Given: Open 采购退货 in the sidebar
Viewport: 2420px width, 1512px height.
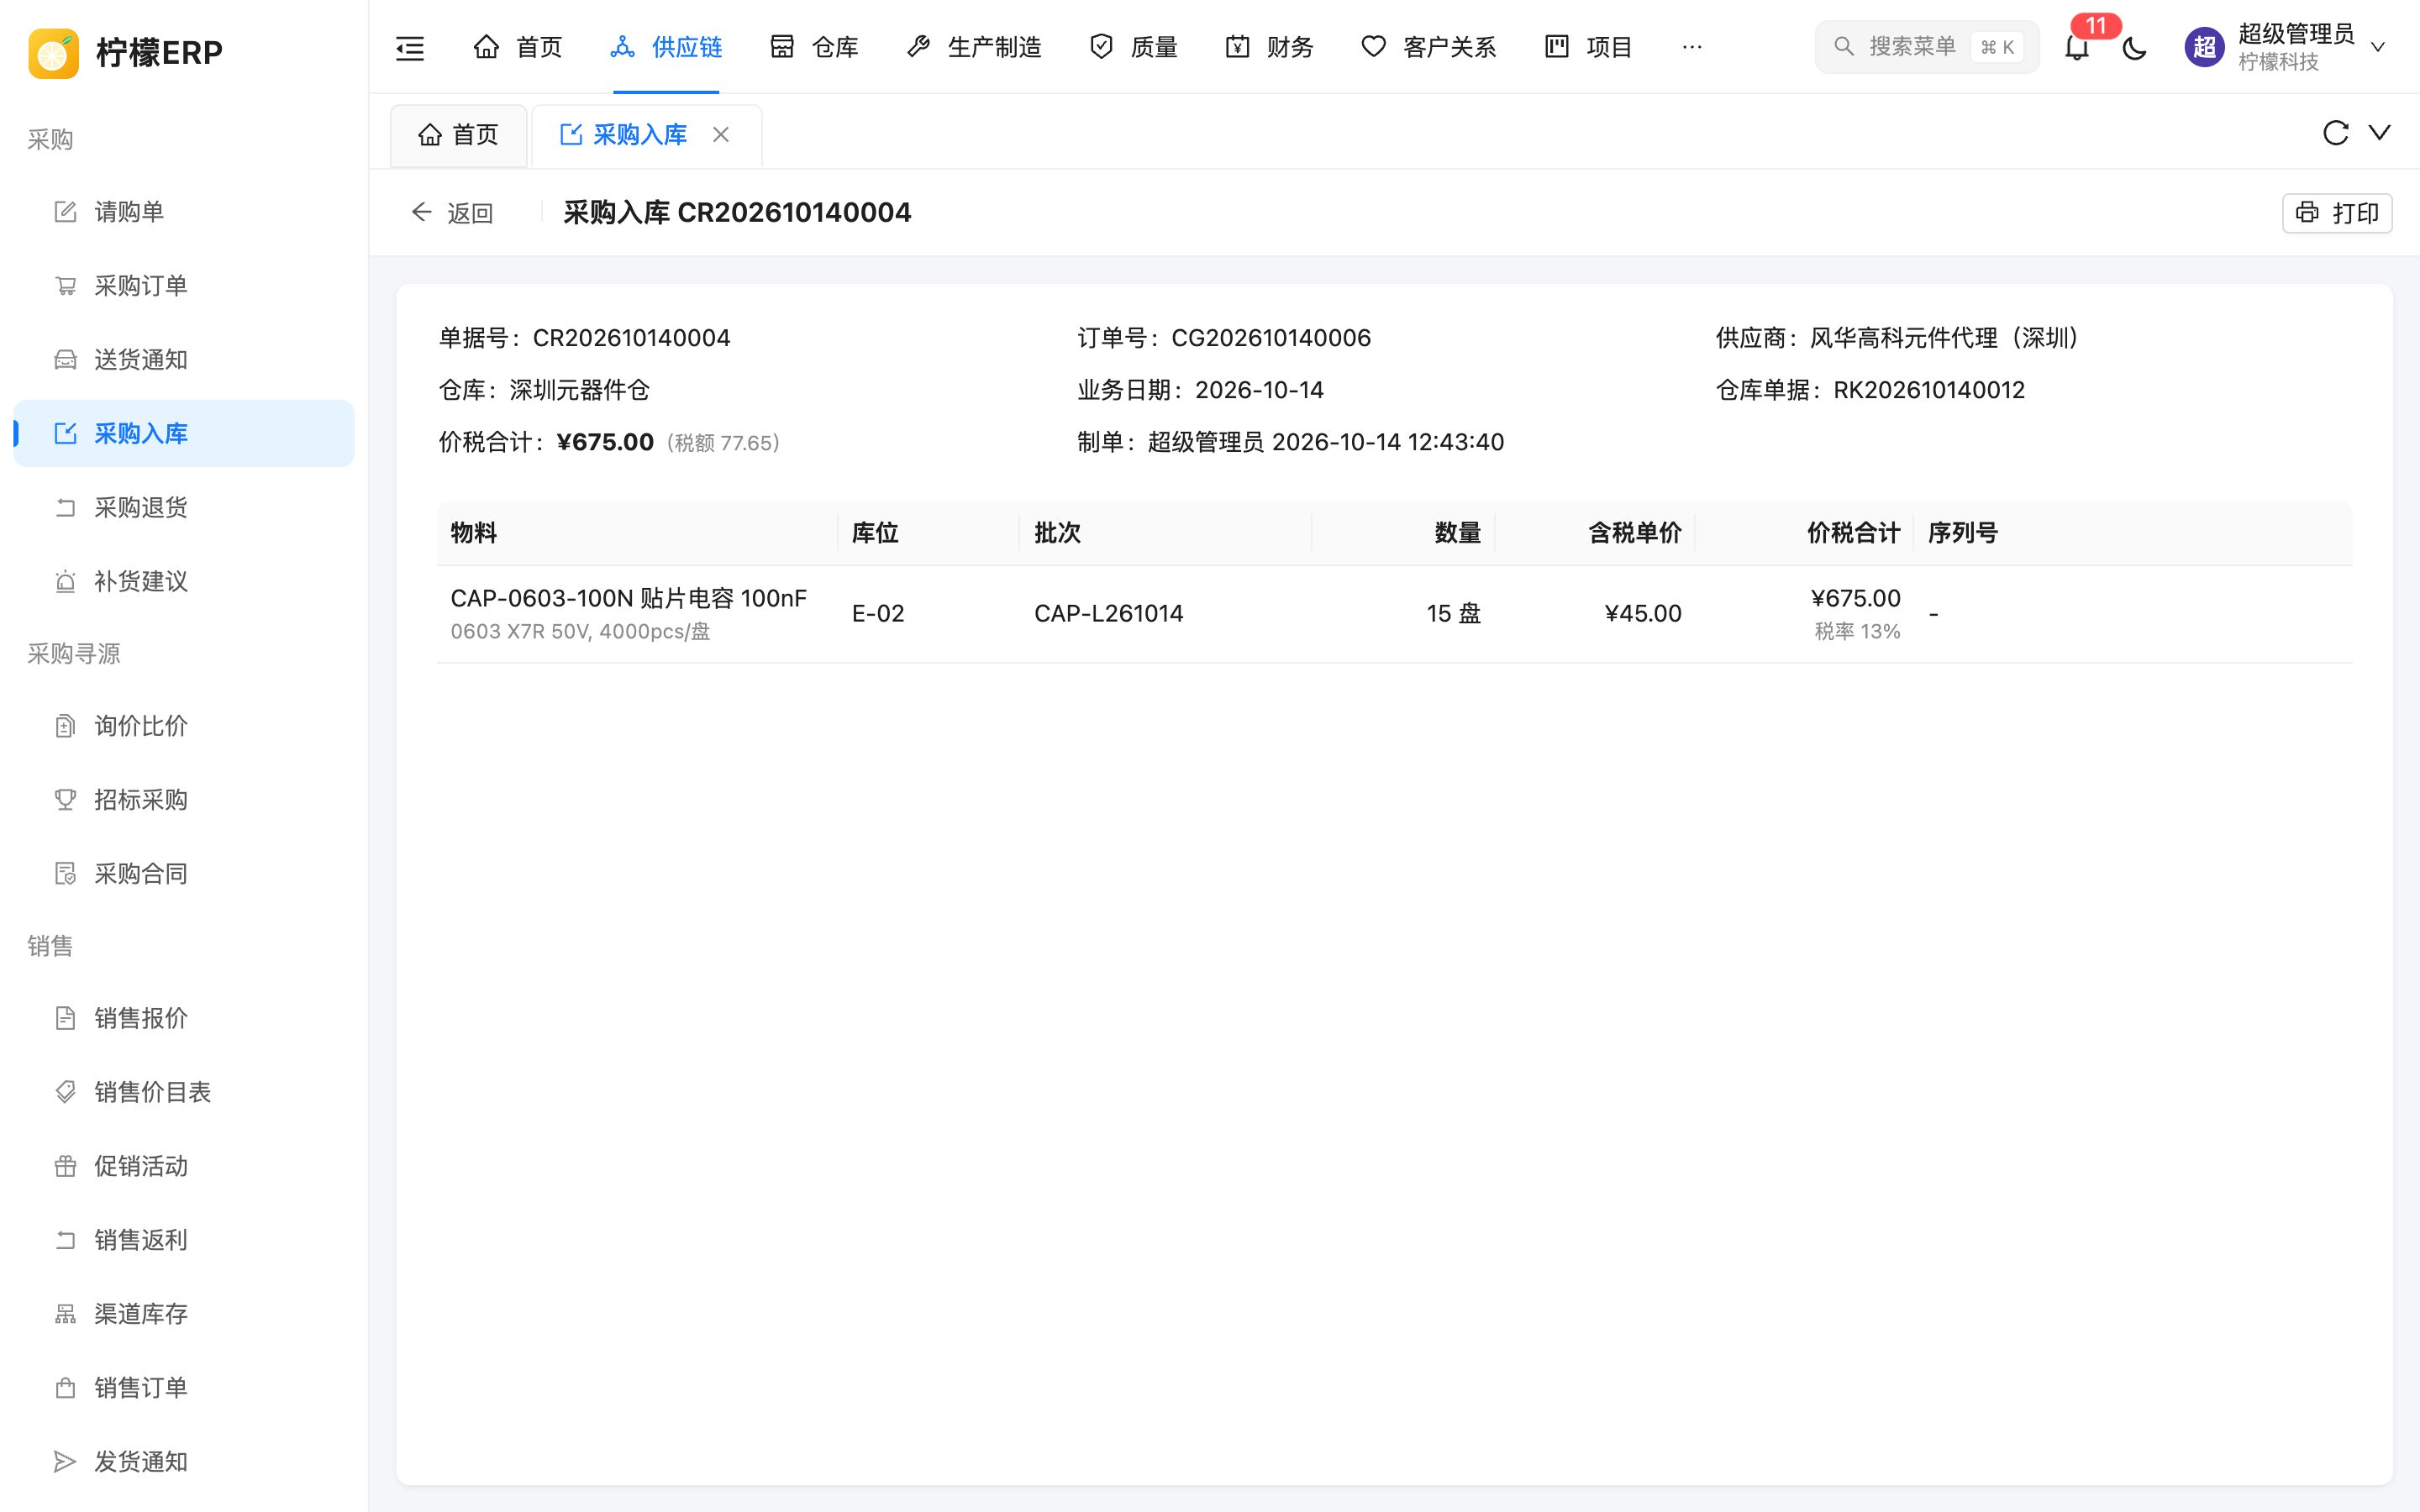Looking at the screenshot, I should (x=184, y=508).
